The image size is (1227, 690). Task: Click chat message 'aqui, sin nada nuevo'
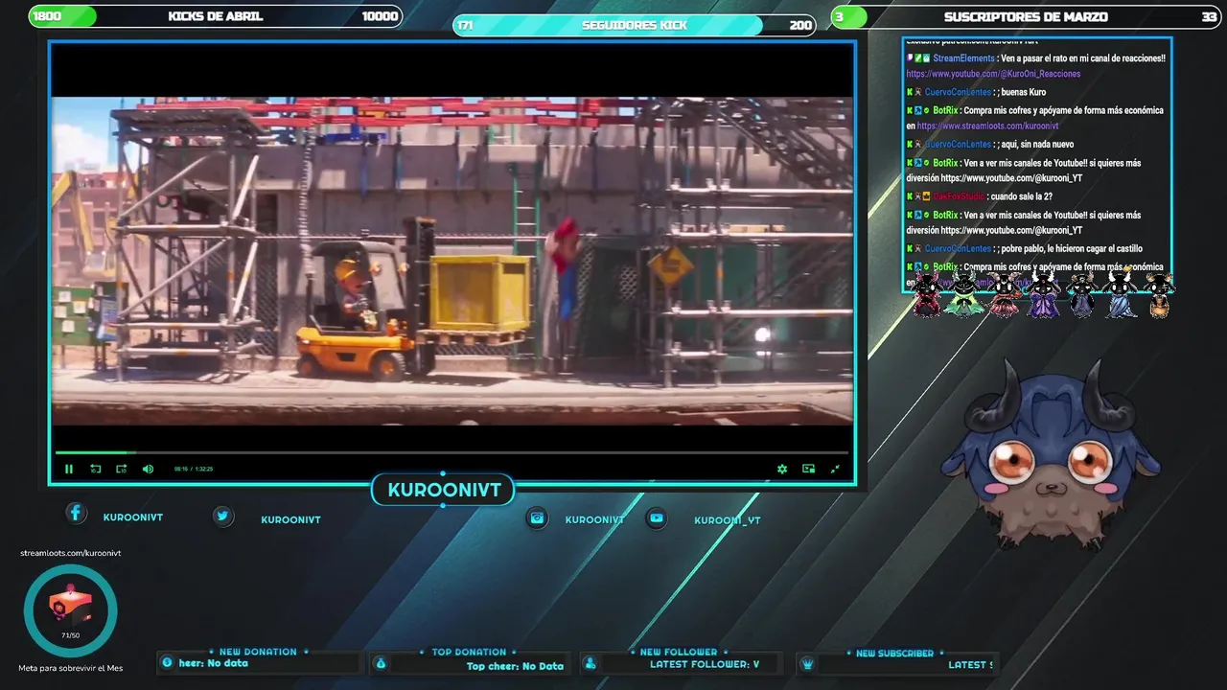tap(1037, 145)
